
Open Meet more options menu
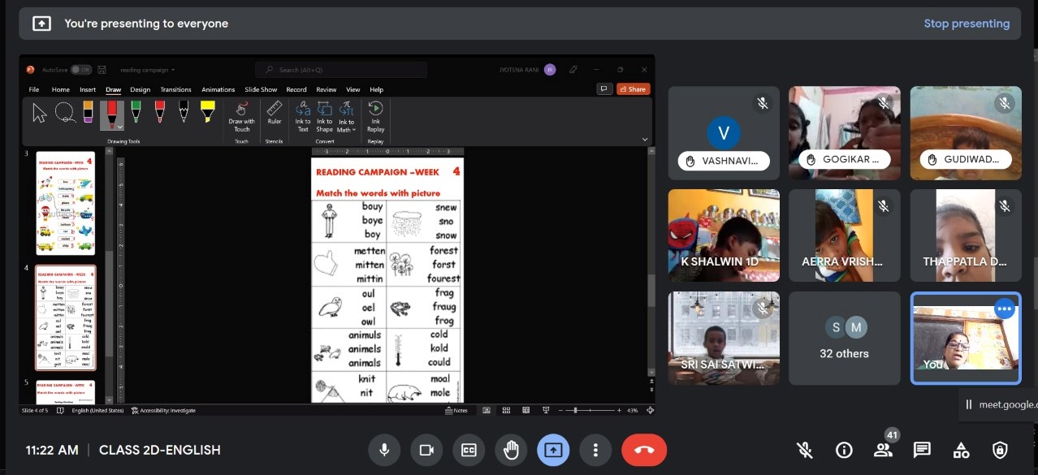pyautogui.click(x=595, y=450)
